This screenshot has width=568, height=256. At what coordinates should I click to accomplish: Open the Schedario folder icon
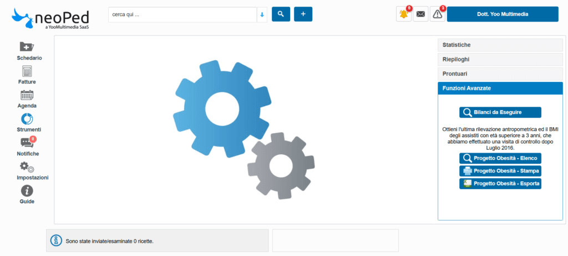pos(26,47)
